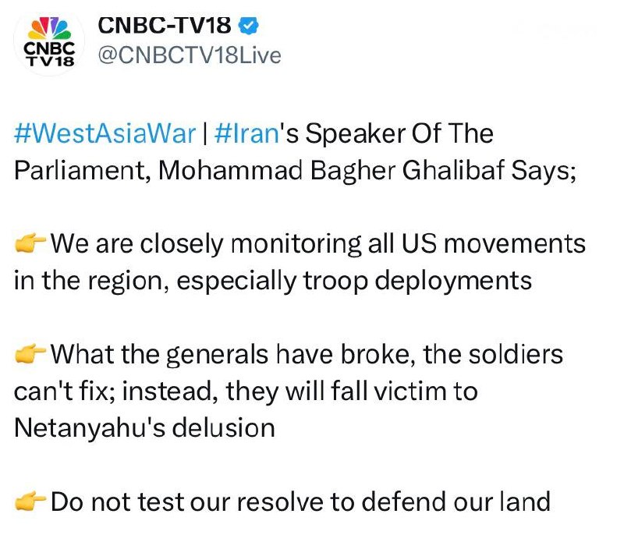The height and width of the screenshot is (535, 624).
Task: Click the text "especially troop deployments"
Action: [x=354, y=281]
